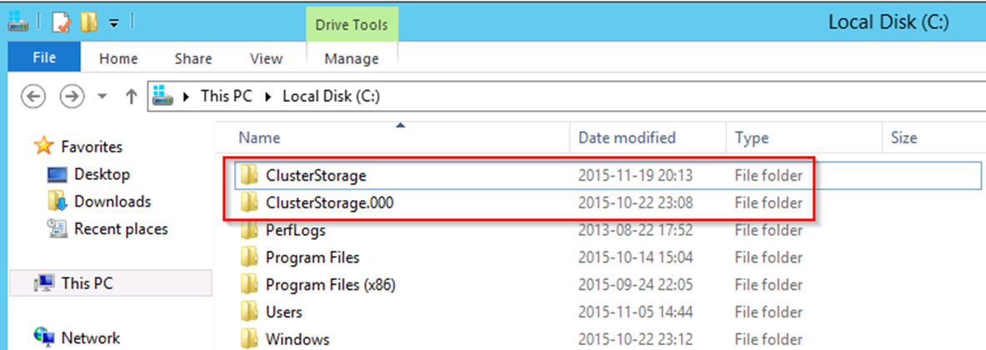Screen dimensions: 986x350
Task: Click the Program Files folder icon
Action: click(250, 257)
